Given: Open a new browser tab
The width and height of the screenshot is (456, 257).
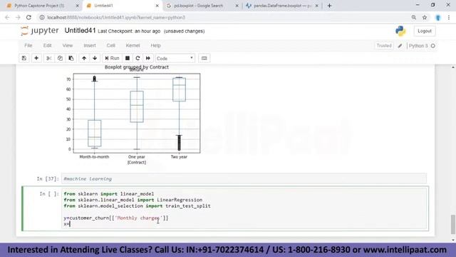Looking at the screenshot, I should [x=329, y=6].
